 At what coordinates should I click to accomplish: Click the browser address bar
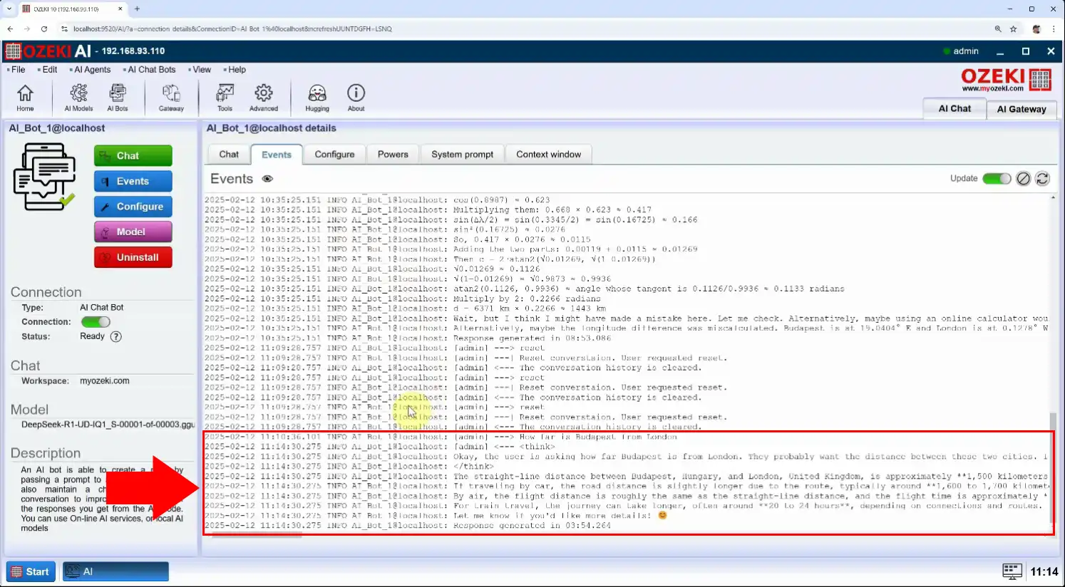pos(528,29)
